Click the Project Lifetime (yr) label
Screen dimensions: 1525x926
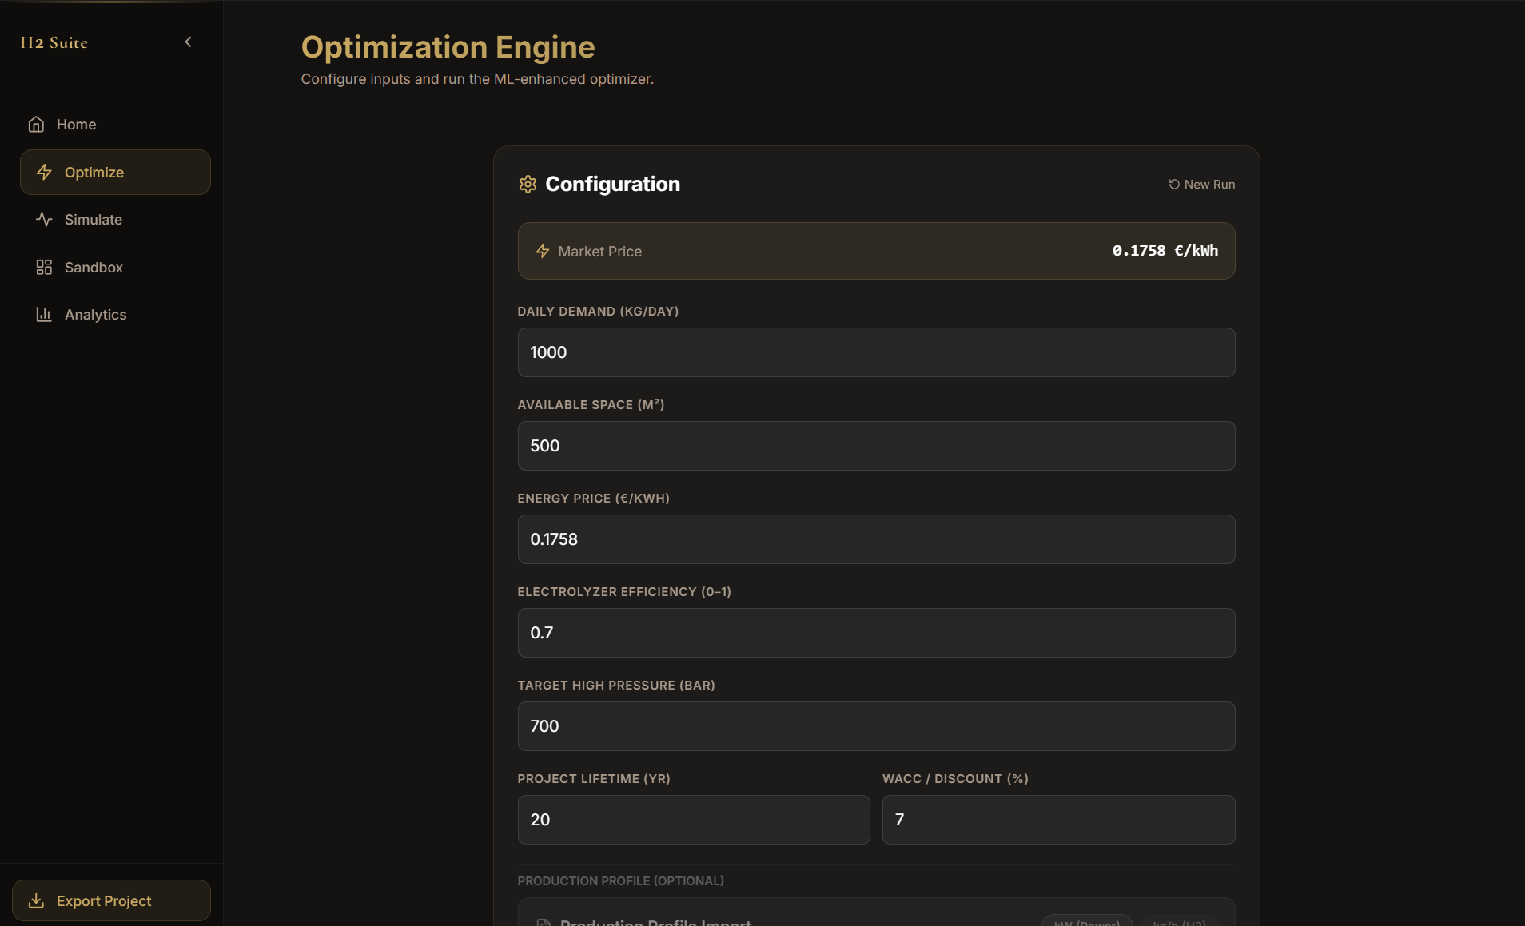click(594, 779)
